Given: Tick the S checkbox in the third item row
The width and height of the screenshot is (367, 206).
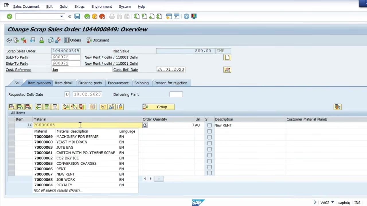Looking at the screenshot, I should (210, 137).
